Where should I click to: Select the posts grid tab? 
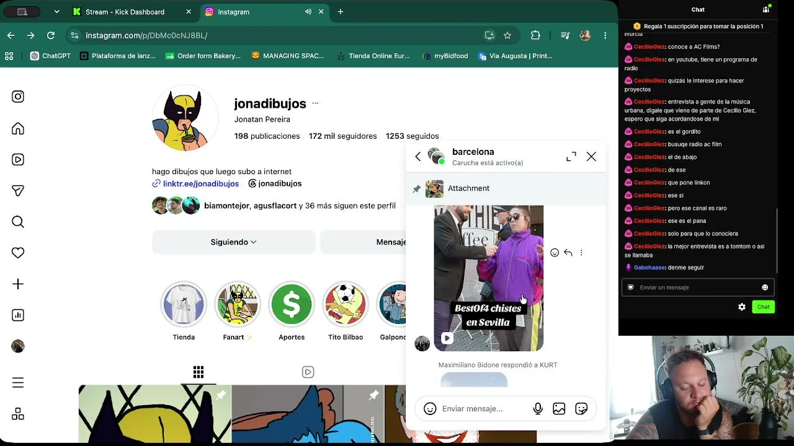198,372
